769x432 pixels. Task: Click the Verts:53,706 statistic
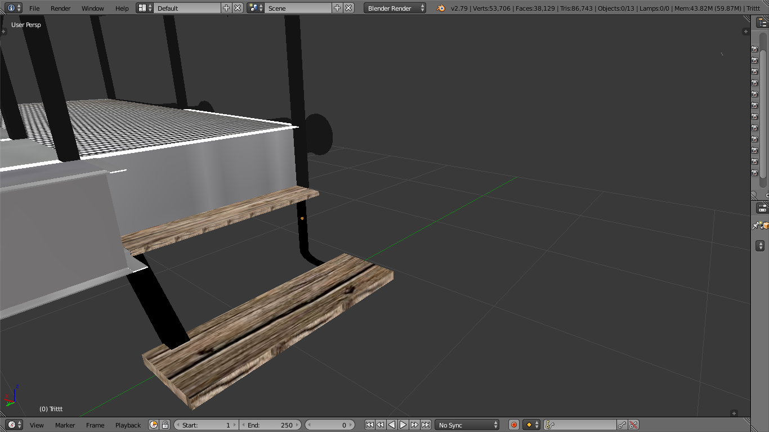coord(491,8)
